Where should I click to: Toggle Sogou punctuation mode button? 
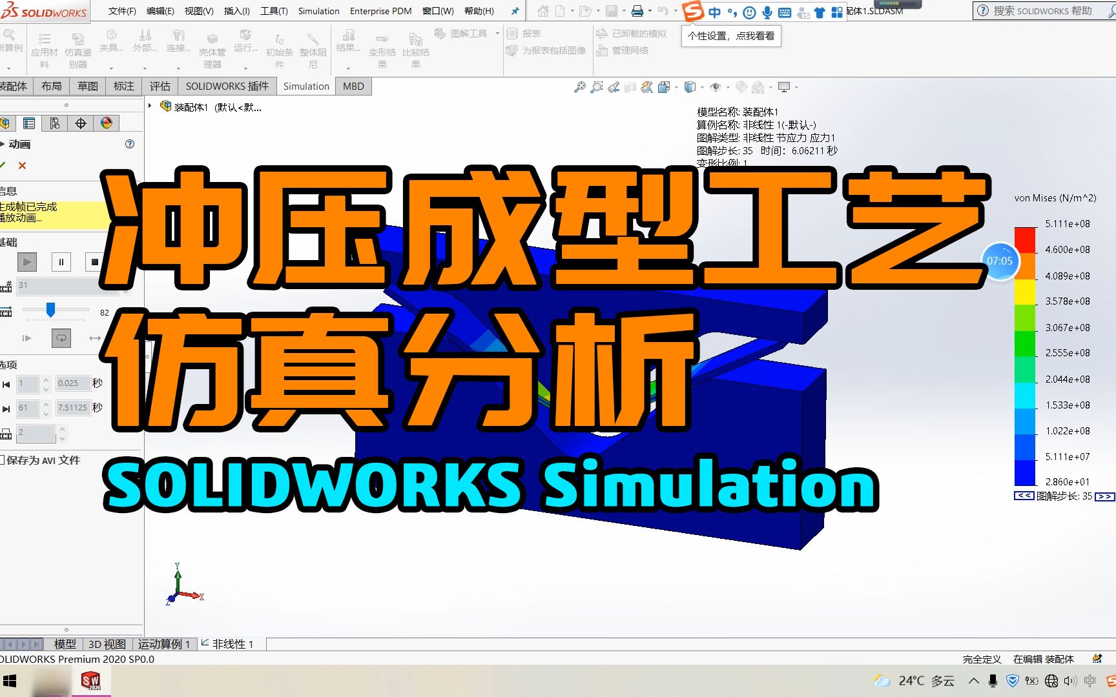(732, 12)
